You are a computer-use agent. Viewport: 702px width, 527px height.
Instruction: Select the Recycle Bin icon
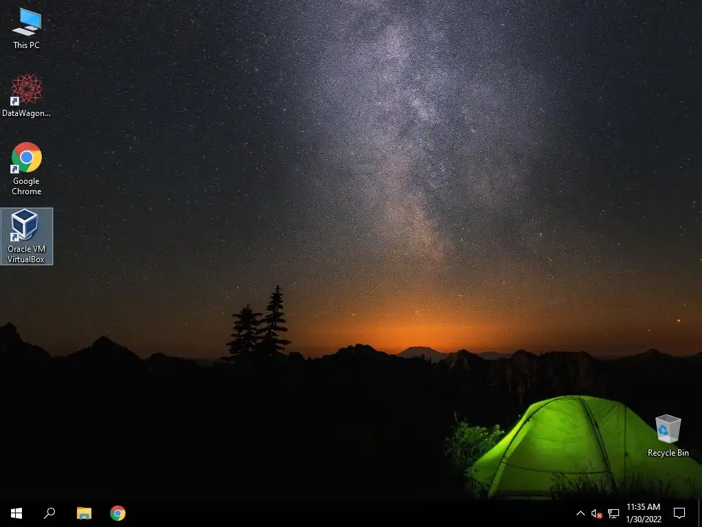(x=668, y=435)
